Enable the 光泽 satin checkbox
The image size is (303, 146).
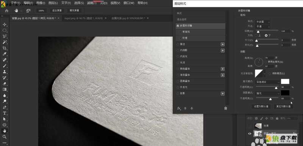click(x=178, y=63)
